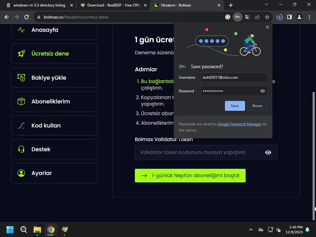Click the pulse icon beside Anasayfa

(x=21, y=30)
